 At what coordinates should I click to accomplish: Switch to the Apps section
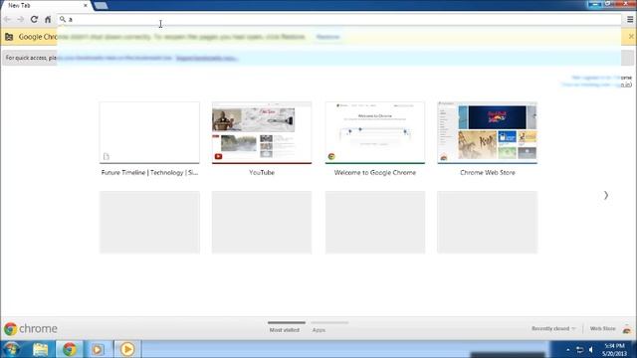pyautogui.click(x=318, y=330)
